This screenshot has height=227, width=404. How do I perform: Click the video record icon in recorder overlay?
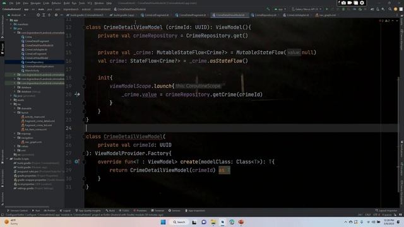pos(350,3)
